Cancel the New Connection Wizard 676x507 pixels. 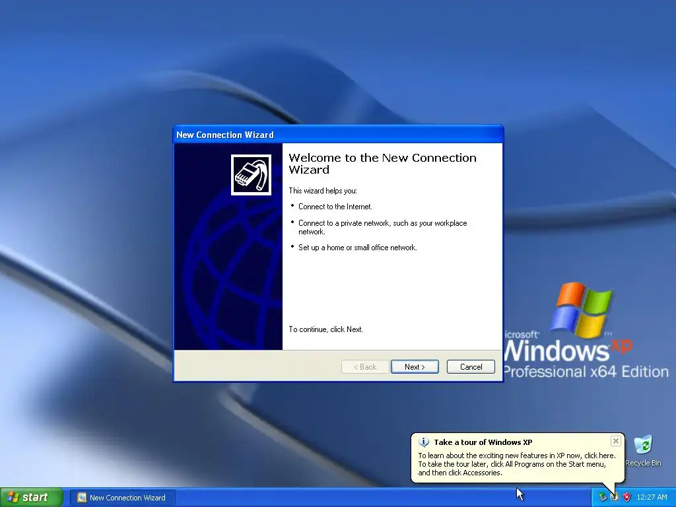pos(471,367)
